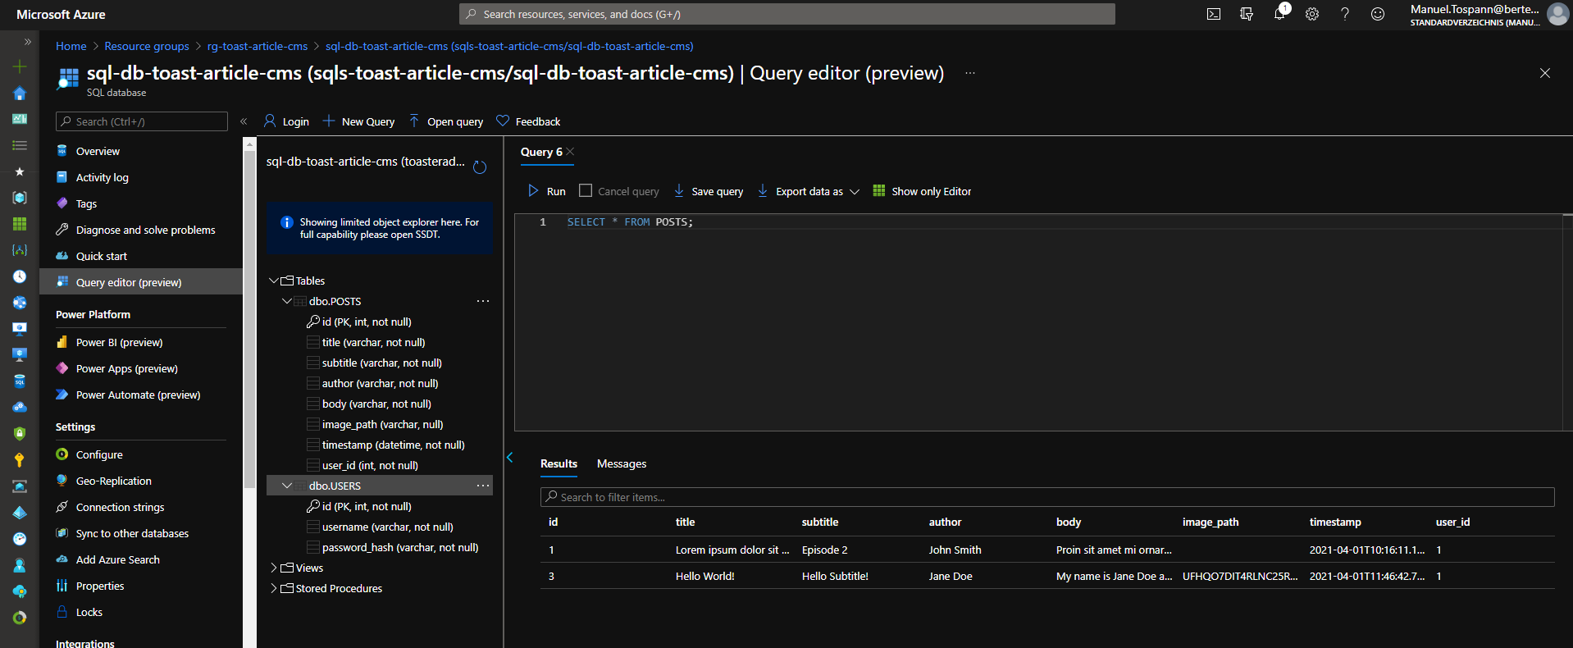Collapse the dbo.USERS table node
This screenshot has height=648, width=1573.
pos(287,486)
